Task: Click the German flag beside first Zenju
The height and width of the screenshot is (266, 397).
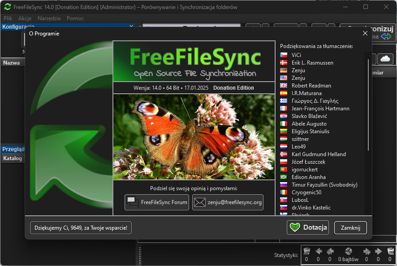Action: pyautogui.click(x=284, y=70)
